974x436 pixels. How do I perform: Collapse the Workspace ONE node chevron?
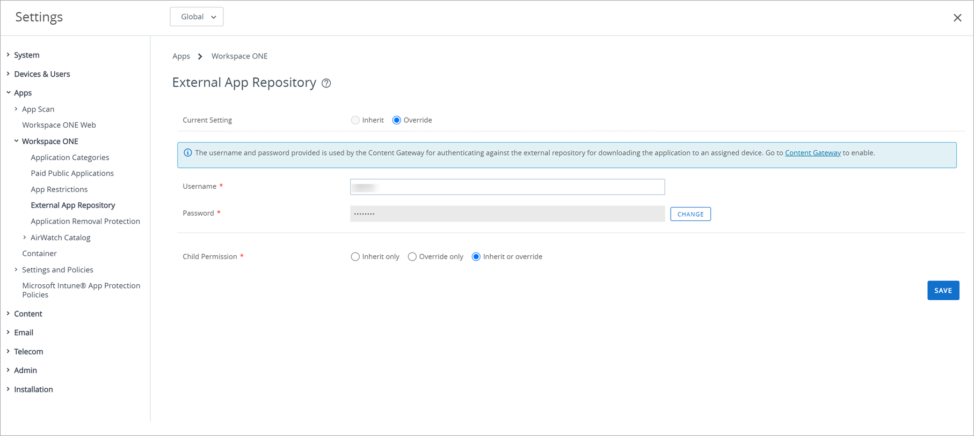tap(16, 141)
